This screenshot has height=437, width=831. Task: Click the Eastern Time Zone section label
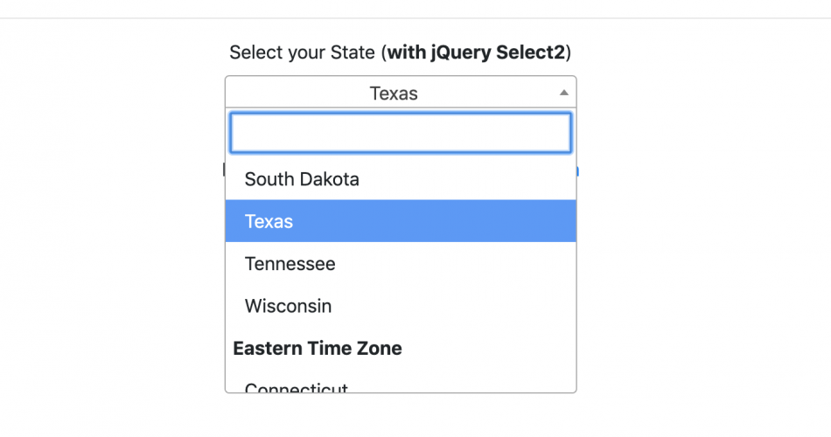pyautogui.click(x=317, y=348)
